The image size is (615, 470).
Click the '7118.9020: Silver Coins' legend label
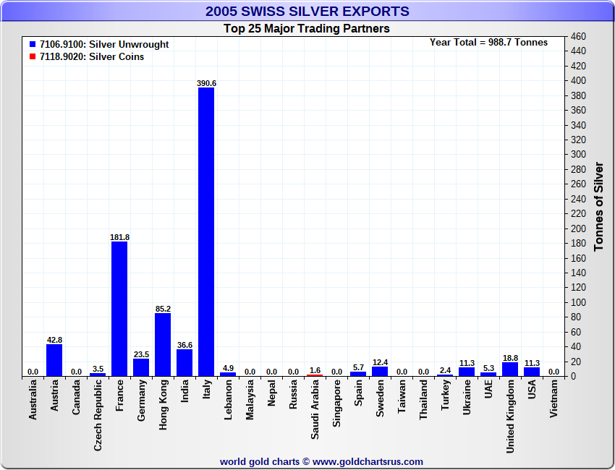click(92, 57)
